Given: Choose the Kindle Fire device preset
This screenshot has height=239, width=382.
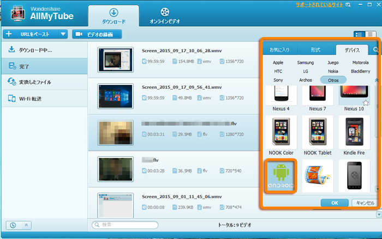Looking at the screenshot, I should pos(354,136).
